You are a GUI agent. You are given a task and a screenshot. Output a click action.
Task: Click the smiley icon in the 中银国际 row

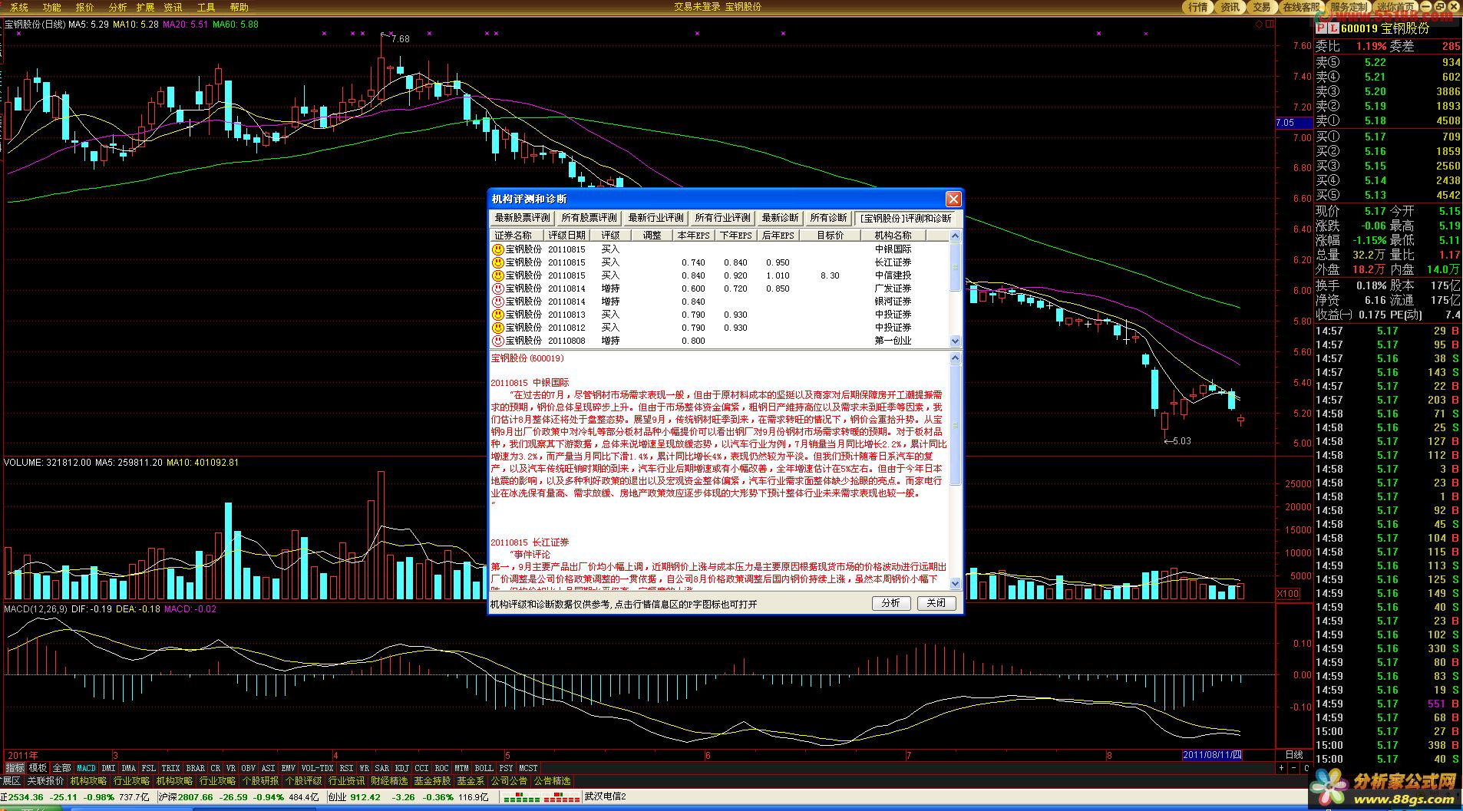(497, 249)
